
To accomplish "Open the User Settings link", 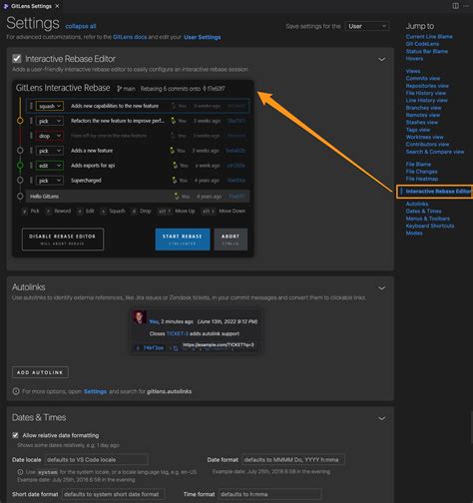I will point(203,37).
